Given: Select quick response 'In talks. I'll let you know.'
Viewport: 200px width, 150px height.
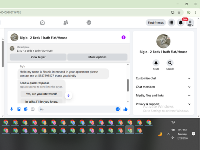Looking at the screenshot, I should [42, 101].
